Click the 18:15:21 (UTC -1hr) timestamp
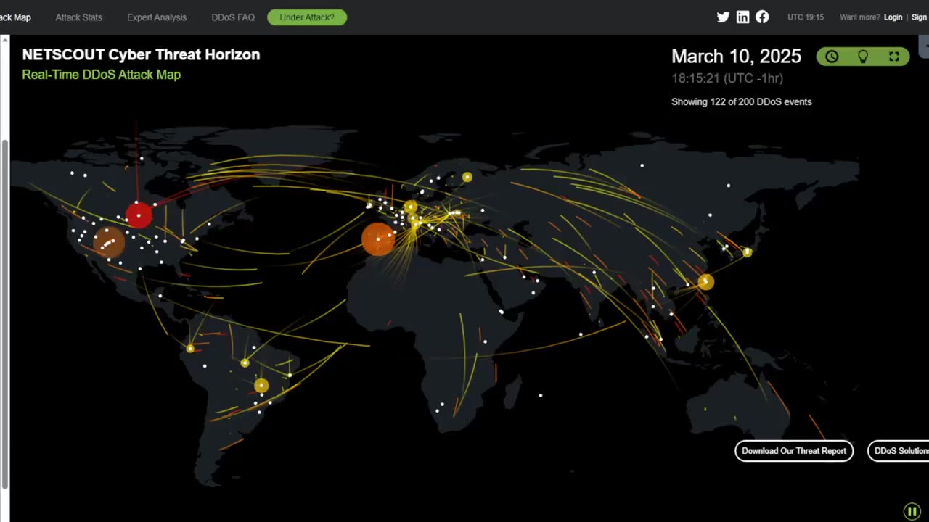 pyautogui.click(x=727, y=78)
